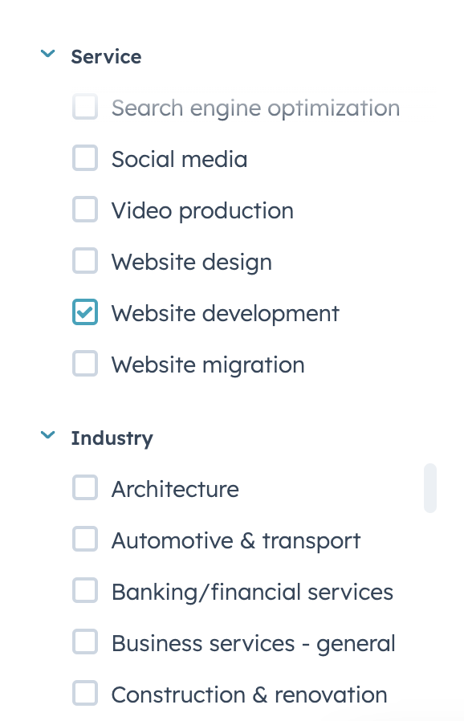Viewport: 464px width, 721px height.
Task: Check the Website migration checkbox
Action: click(x=85, y=364)
